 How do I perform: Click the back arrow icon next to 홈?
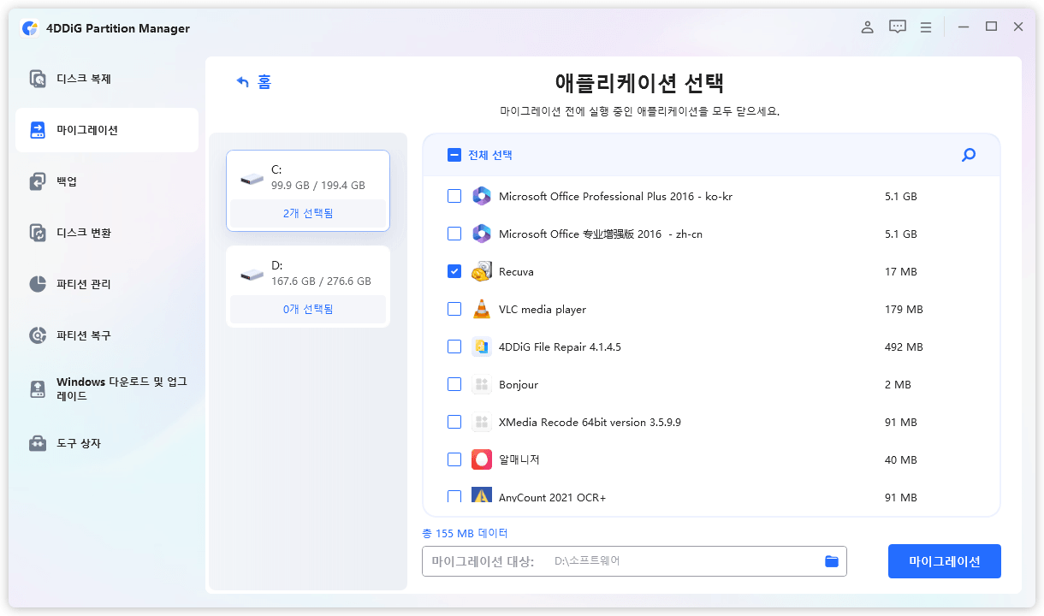(x=243, y=82)
